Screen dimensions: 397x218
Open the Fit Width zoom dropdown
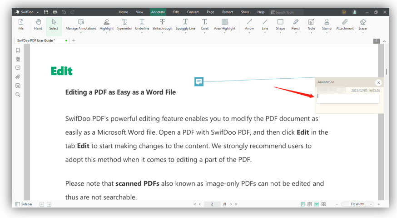[x=358, y=204]
